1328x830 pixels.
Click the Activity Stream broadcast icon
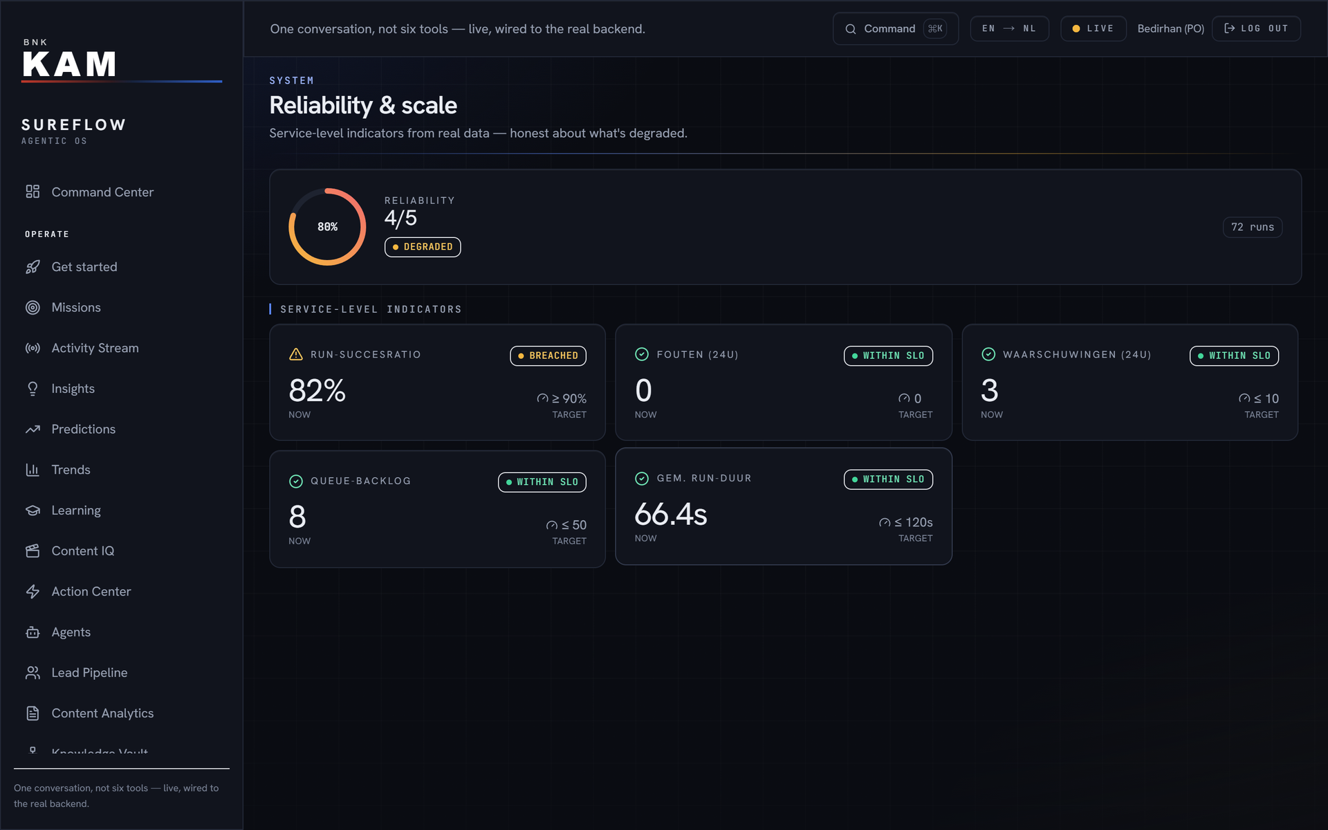33,348
